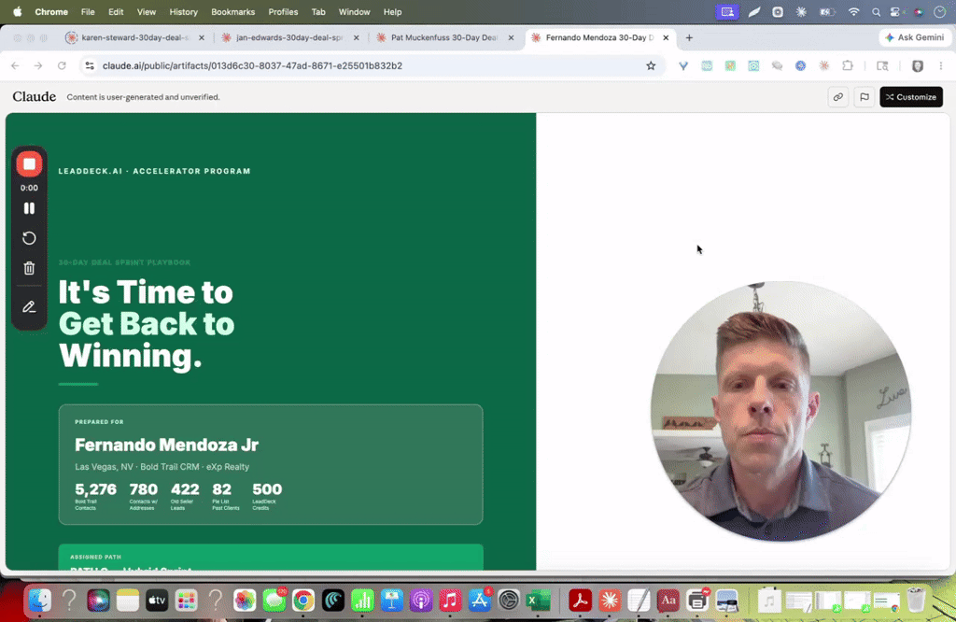The height and width of the screenshot is (622, 956).
Task: Close the karen-steward tab
Action: tap(202, 37)
